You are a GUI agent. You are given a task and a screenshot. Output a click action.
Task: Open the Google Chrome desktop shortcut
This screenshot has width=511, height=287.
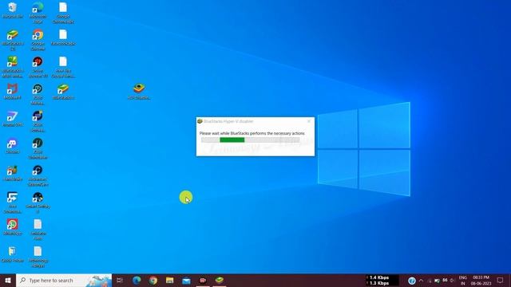pyautogui.click(x=38, y=40)
